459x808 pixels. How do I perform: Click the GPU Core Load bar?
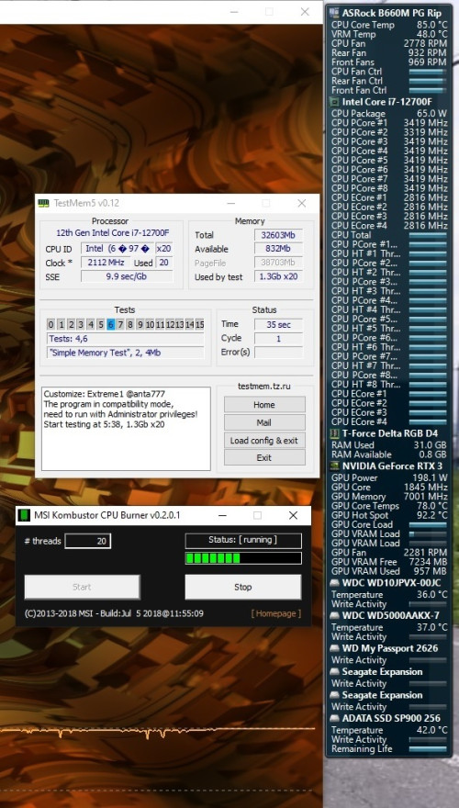click(x=428, y=524)
